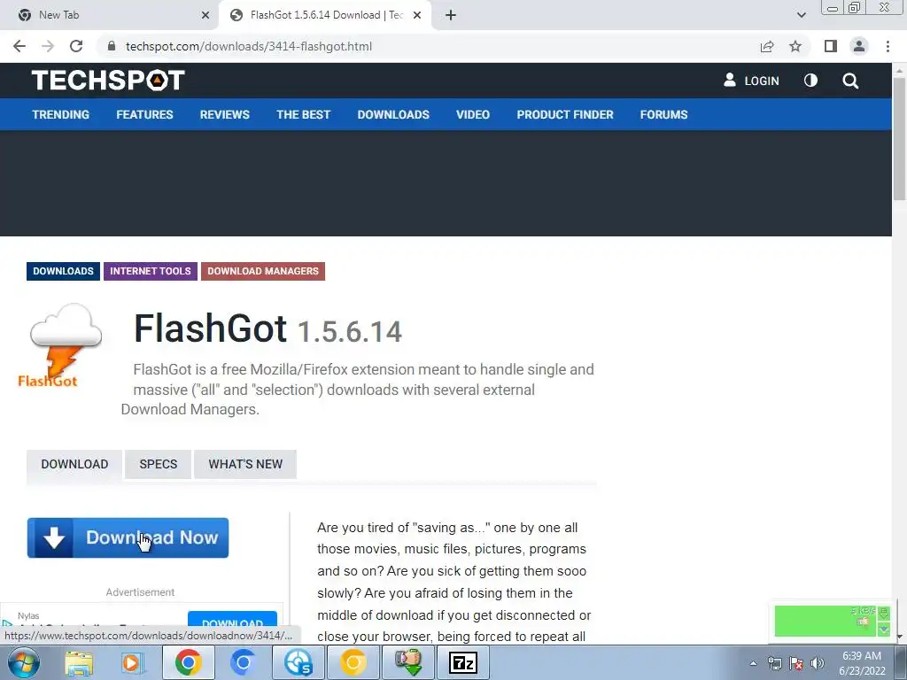
Task: Open the blue Chromium taskbar icon
Action: pos(243,662)
